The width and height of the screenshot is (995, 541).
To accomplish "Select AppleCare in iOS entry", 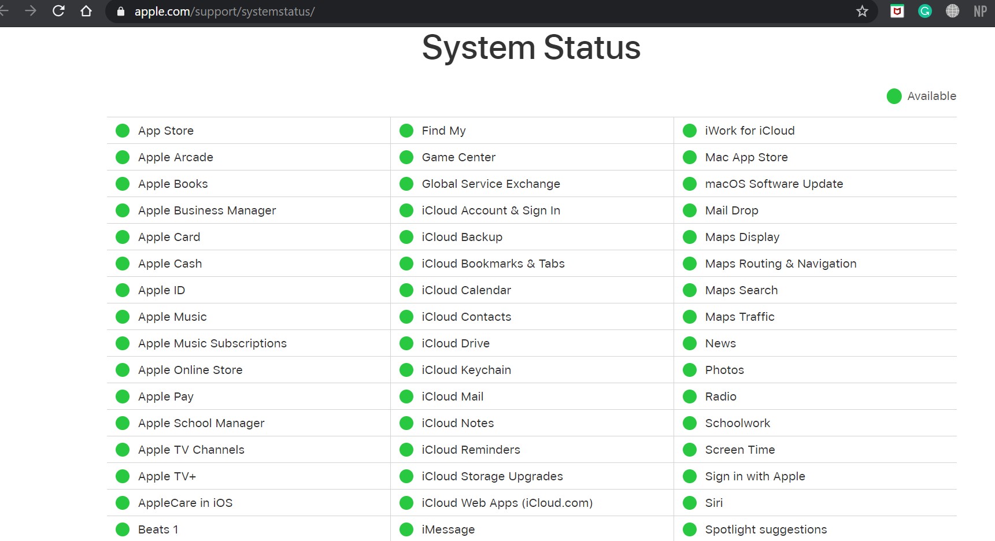I will point(185,503).
